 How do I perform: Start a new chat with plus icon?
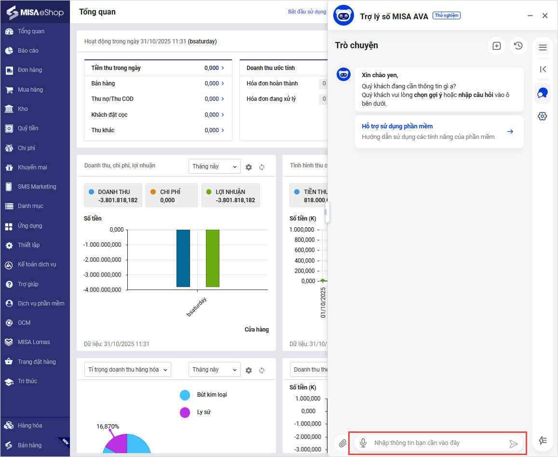497,46
